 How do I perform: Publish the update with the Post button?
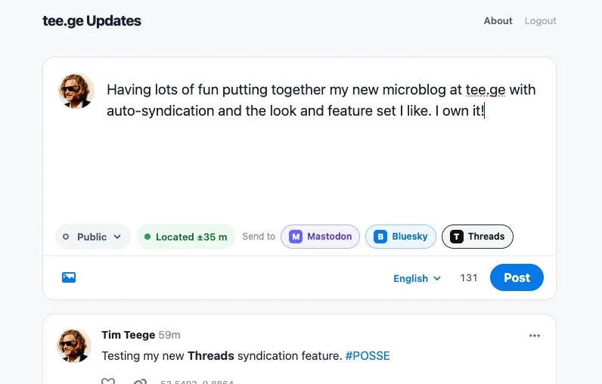(517, 277)
